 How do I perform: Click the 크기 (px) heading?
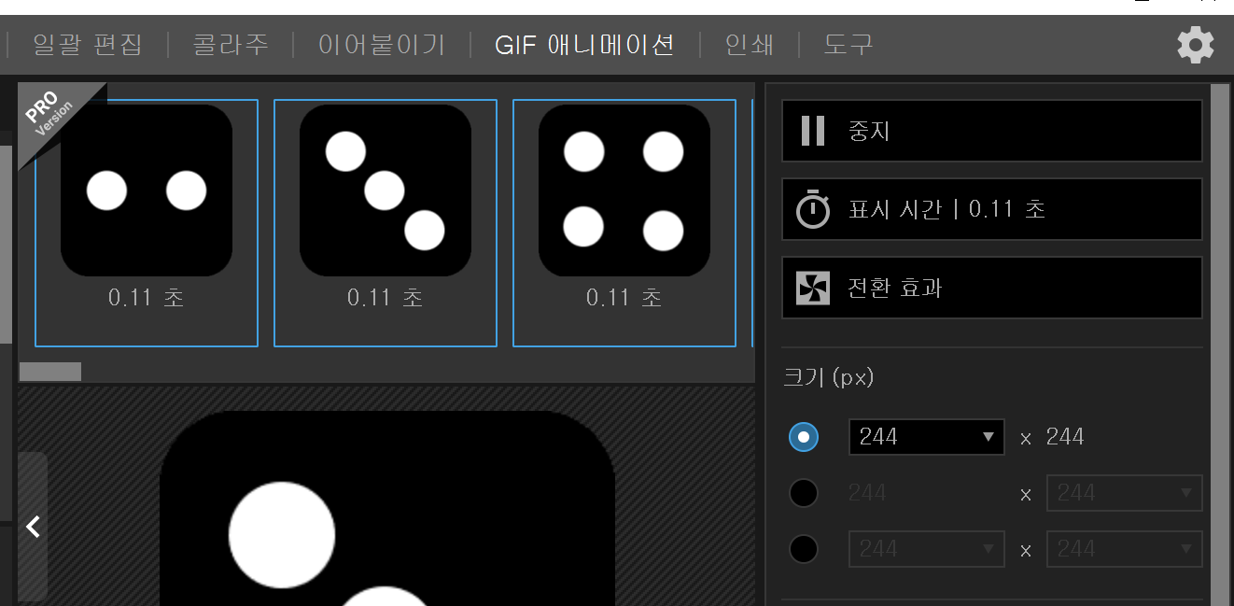pos(829,377)
